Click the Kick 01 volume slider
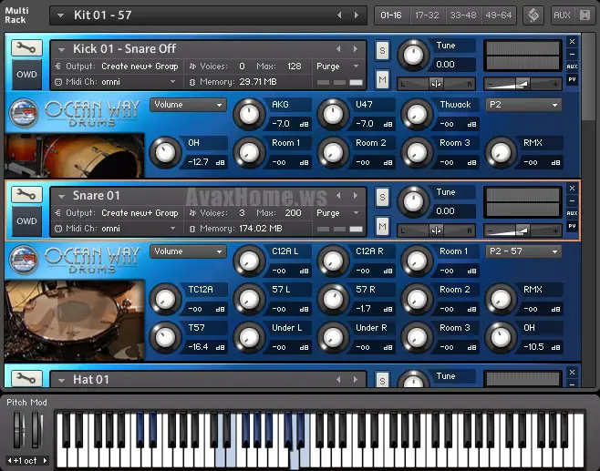Image resolution: width=600 pixels, height=471 pixels. coord(522,84)
